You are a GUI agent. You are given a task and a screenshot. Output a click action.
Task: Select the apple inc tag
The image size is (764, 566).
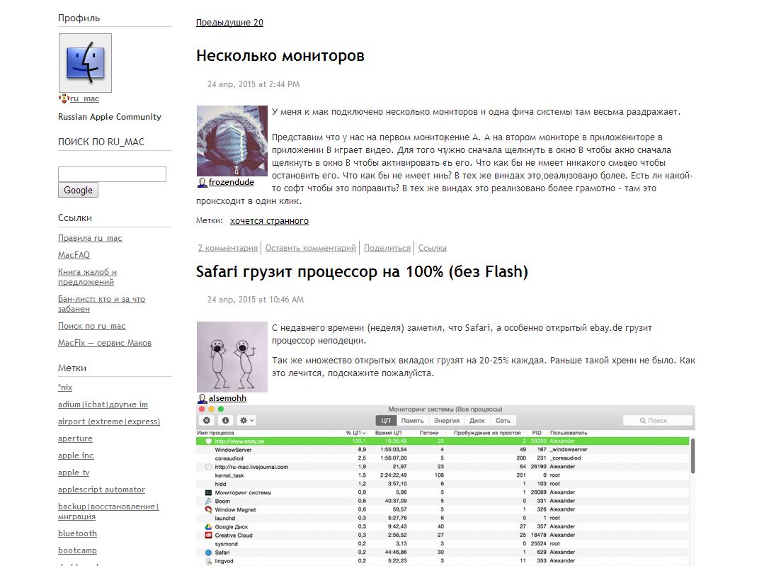[76, 455]
